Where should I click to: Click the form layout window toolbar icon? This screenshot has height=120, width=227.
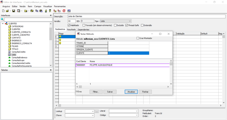coord(69,11)
